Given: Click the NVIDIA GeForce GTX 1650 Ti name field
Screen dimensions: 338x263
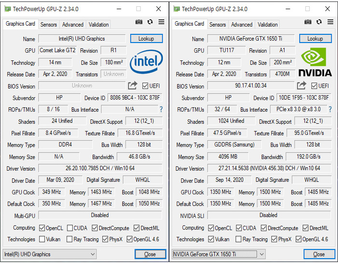Looking at the screenshot, I should [251, 39].
